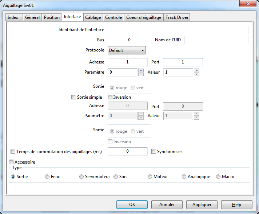Image resolution: width=259 pixels, height=214 pixels.
Task: Toggle Temps de commutation des aiguillages checkbox
Action: click(x=13, y=151)
